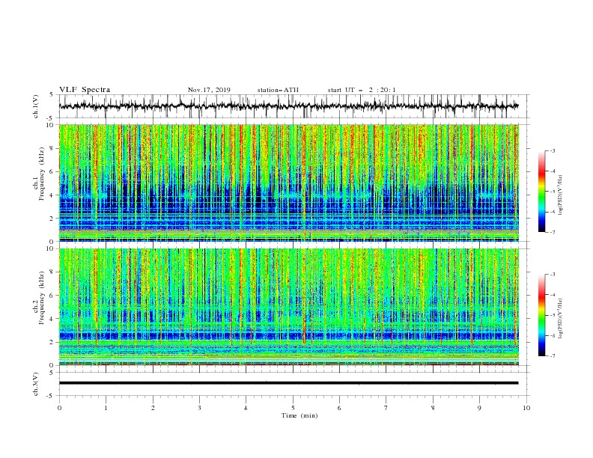Screen dimensions: 593x458
Task: Click the "ch.3(V)" axis label
Action: (x=36, y=384)
